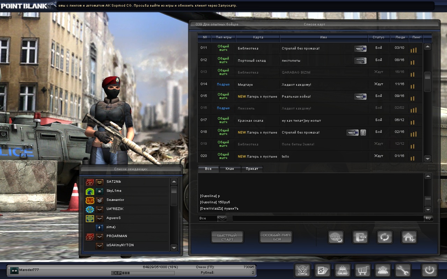Click room list scroll-up arrow
The width and height of the screenshot is (447, 279).
coord(428,47)
